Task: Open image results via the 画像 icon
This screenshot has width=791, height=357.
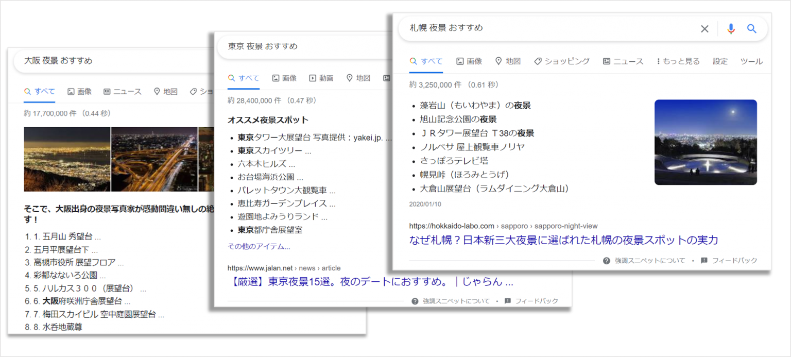Action: pyautogui.click(x=459, y=61)
